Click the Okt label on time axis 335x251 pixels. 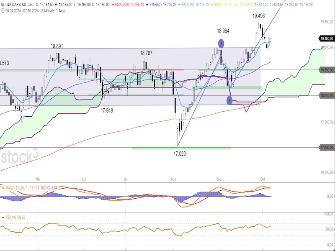point(263,179)
